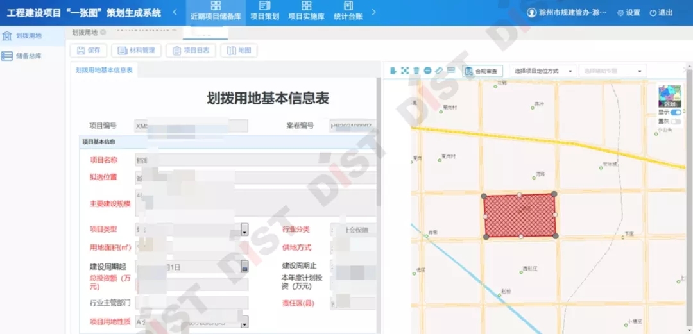Viewport: 693px width, 334px height.
Task: Close the 划拨用地 tab
Action: [103, 33]
